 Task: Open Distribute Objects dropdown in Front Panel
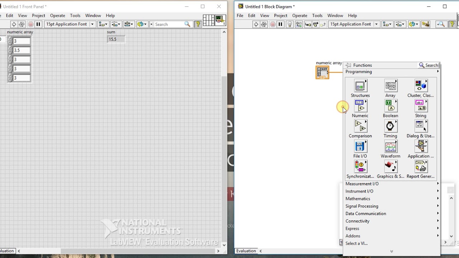coord(116,24)
